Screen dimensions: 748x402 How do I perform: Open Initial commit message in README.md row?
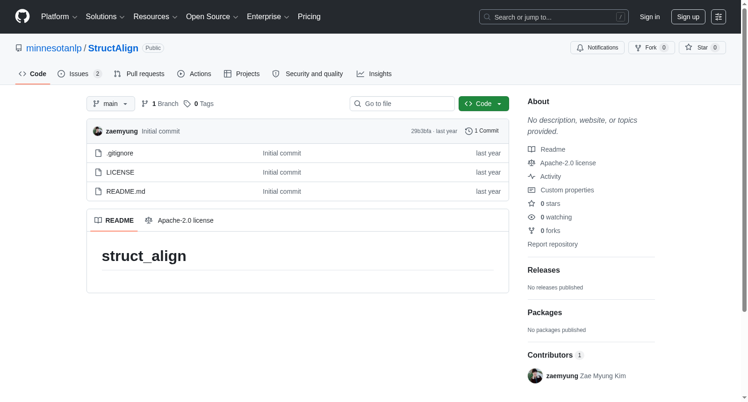click(x=282, y=191)
